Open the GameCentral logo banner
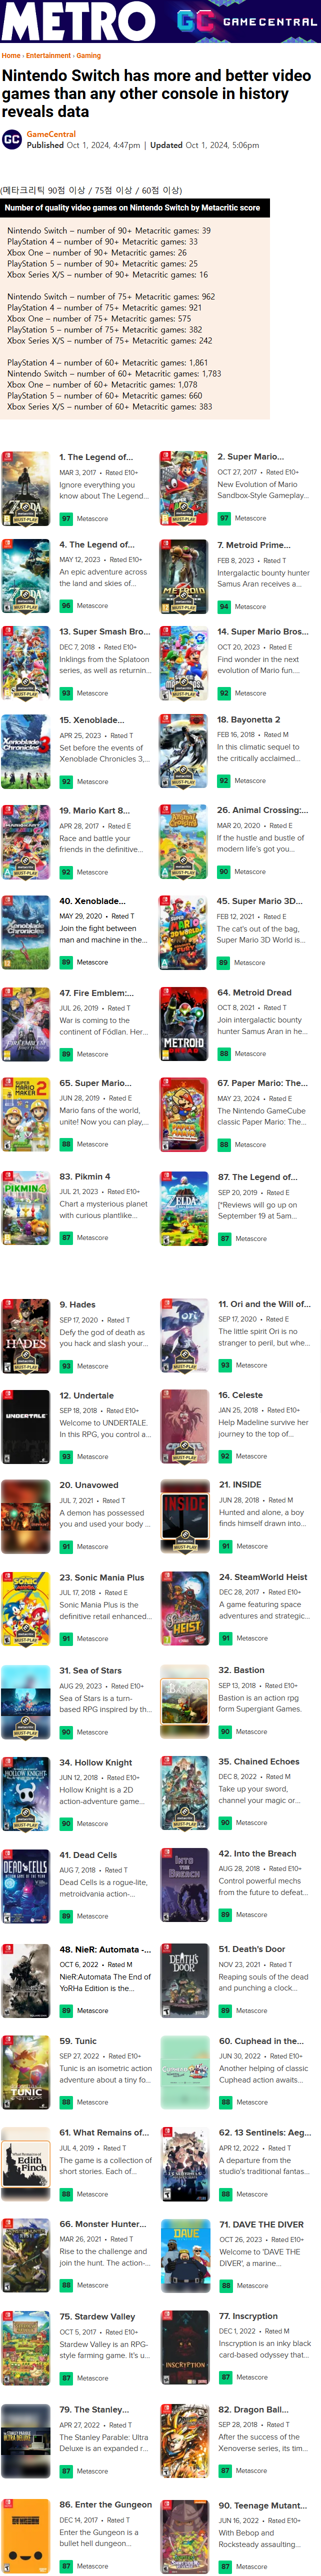This screenshot has width=321, height=2576. point(246,21)
